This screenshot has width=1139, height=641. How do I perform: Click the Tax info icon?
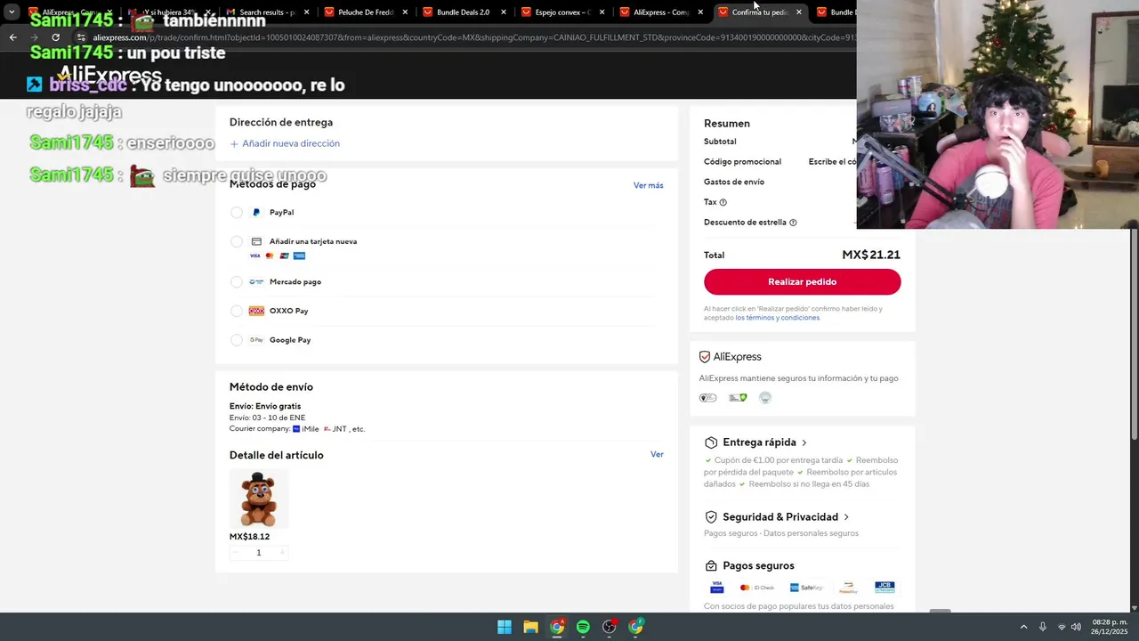(x=723, y=202)
